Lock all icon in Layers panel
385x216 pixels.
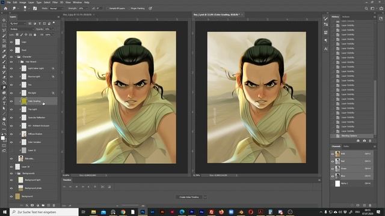coord(35,35)
